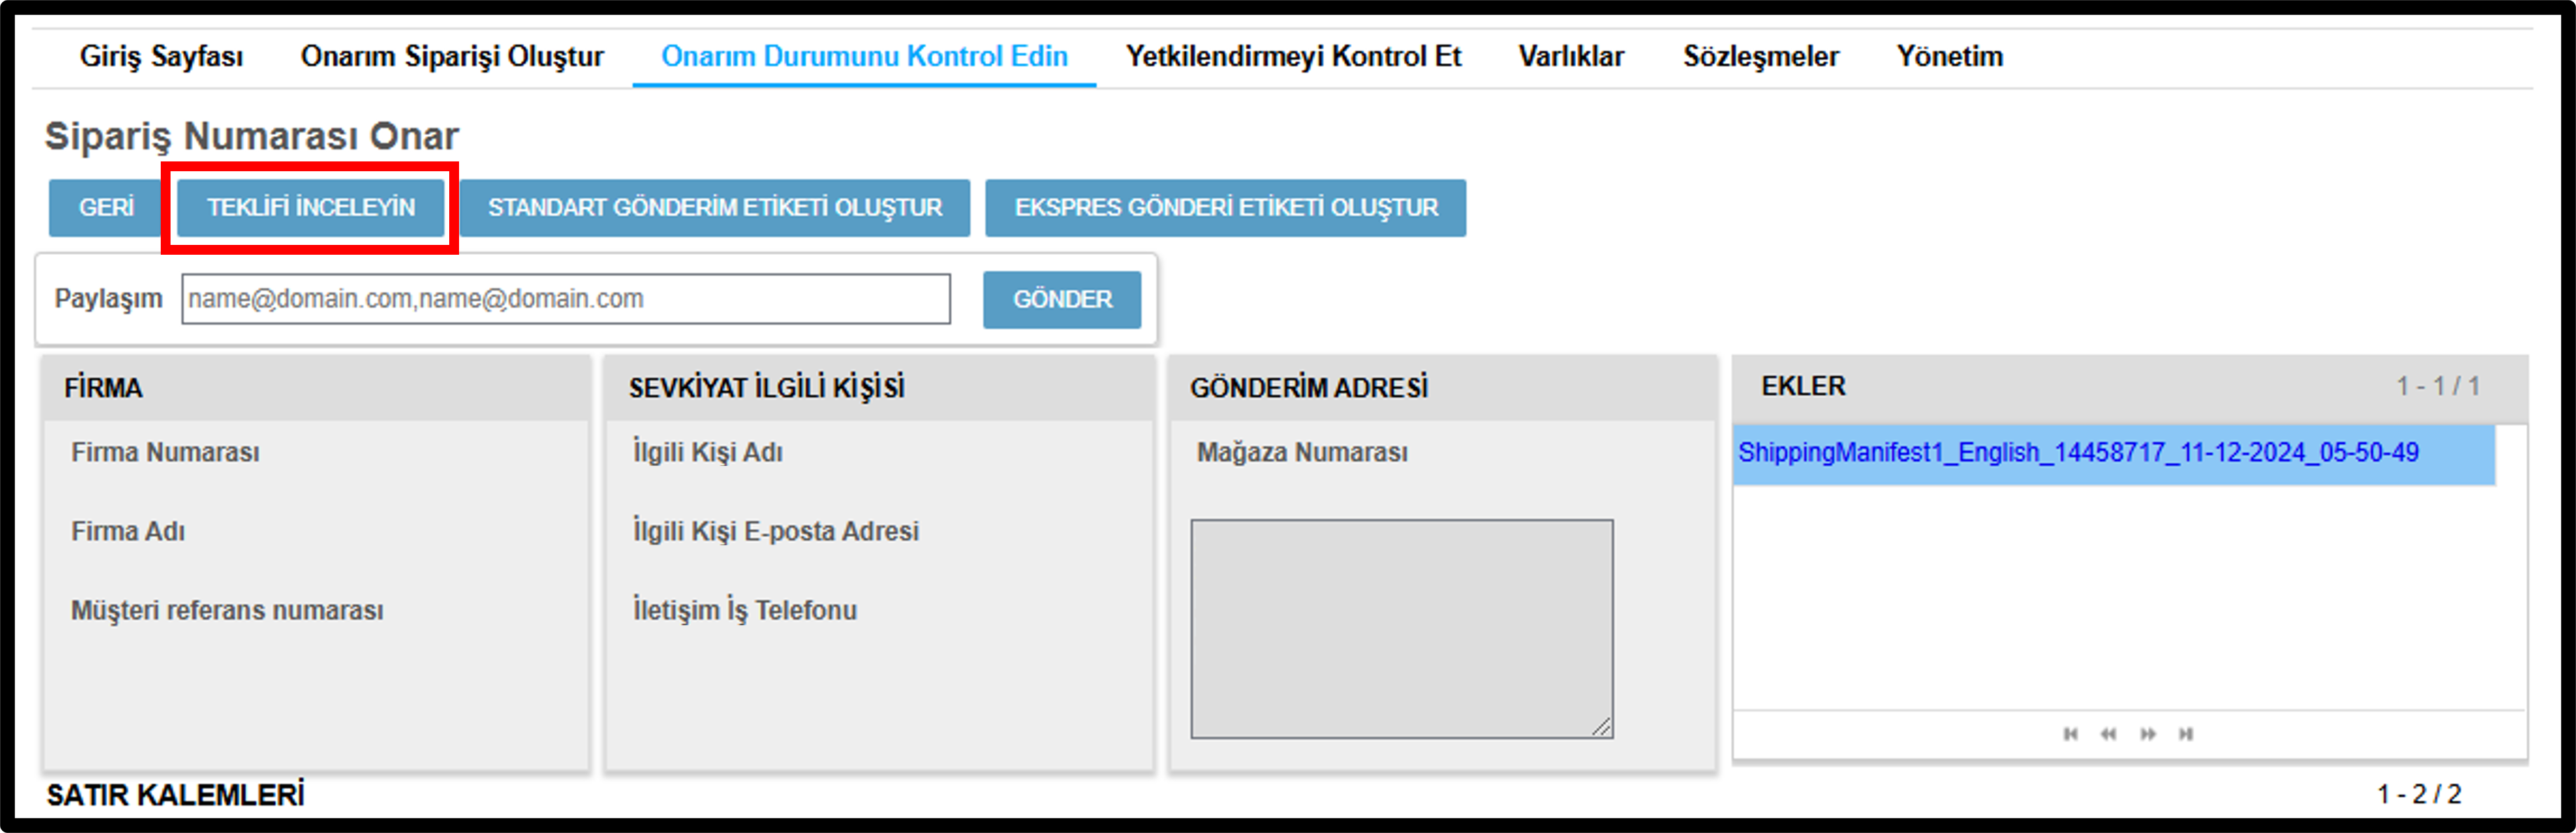Open the Yönetim tab
The image size is (2576, 833).
(x=1949, y=57)
